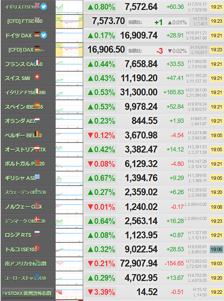This screenshot has height=301, width=224.
Task: Click the CAC40 change ▲0.44%
Action: pos(101,64)
